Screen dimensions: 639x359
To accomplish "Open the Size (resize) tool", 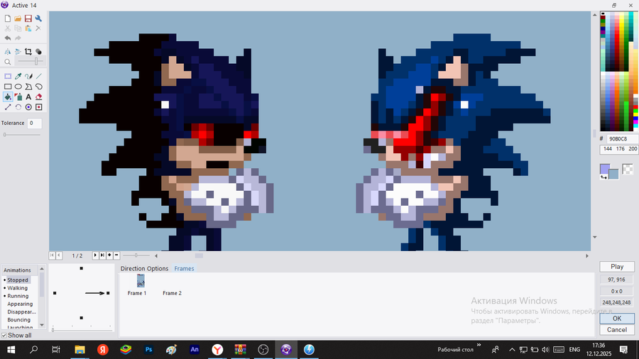I will point(8,107).
